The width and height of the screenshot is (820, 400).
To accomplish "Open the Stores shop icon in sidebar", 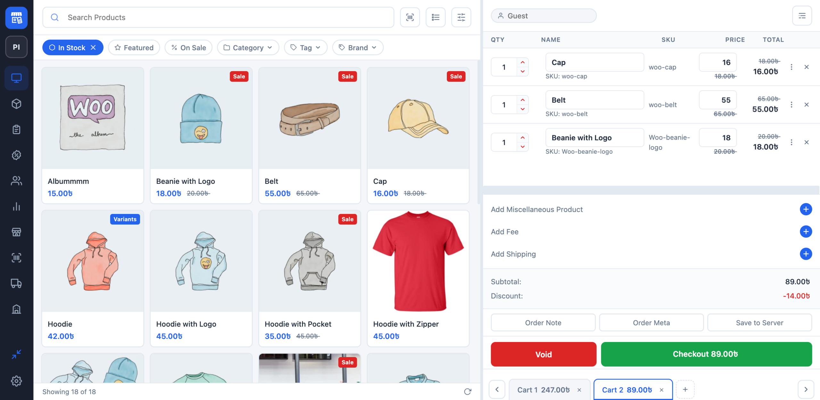I will (16, 232).
